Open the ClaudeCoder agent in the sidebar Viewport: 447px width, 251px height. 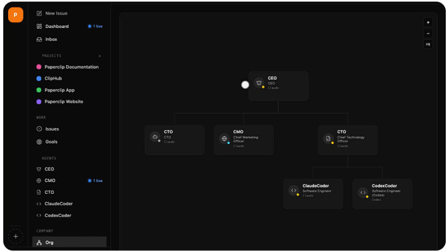click(58, 204)
